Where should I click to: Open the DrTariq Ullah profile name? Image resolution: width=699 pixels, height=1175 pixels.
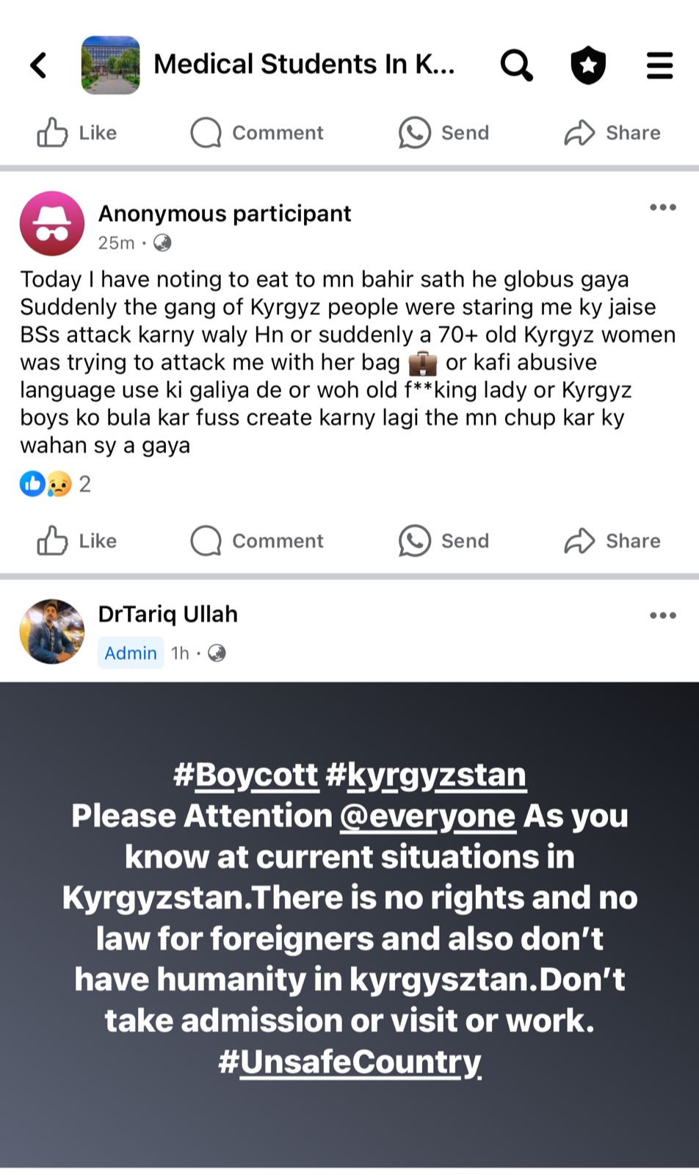(168, 614)
